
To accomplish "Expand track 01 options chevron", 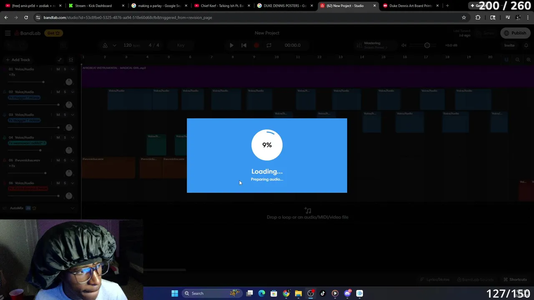I will click(73, 69).
